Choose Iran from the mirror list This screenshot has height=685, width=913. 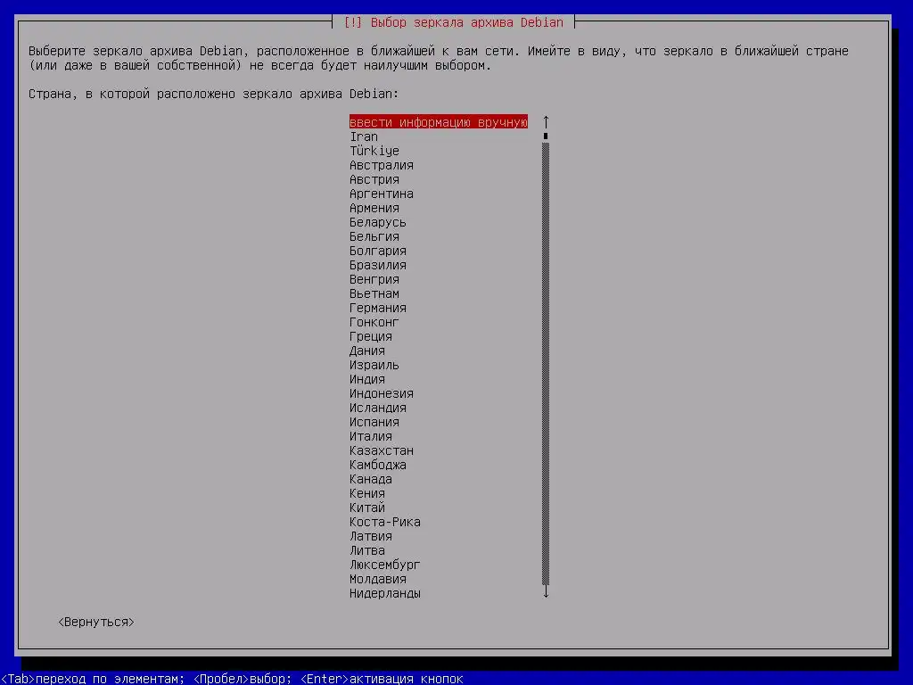point(364,136)
